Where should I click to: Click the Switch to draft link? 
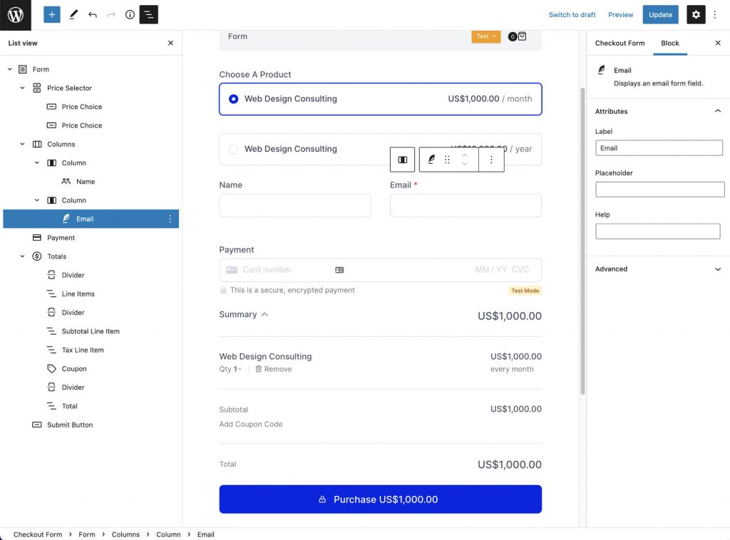click(572, 15)
